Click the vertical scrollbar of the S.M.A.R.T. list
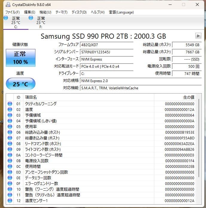 coord(199,138)
